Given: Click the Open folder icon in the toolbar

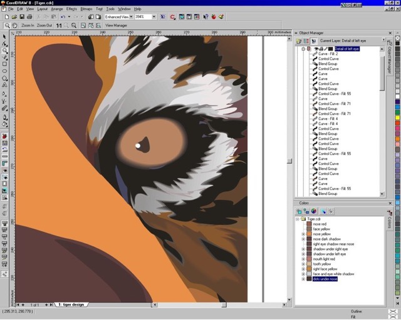Looking at the screenshot, I should [14, 17].
